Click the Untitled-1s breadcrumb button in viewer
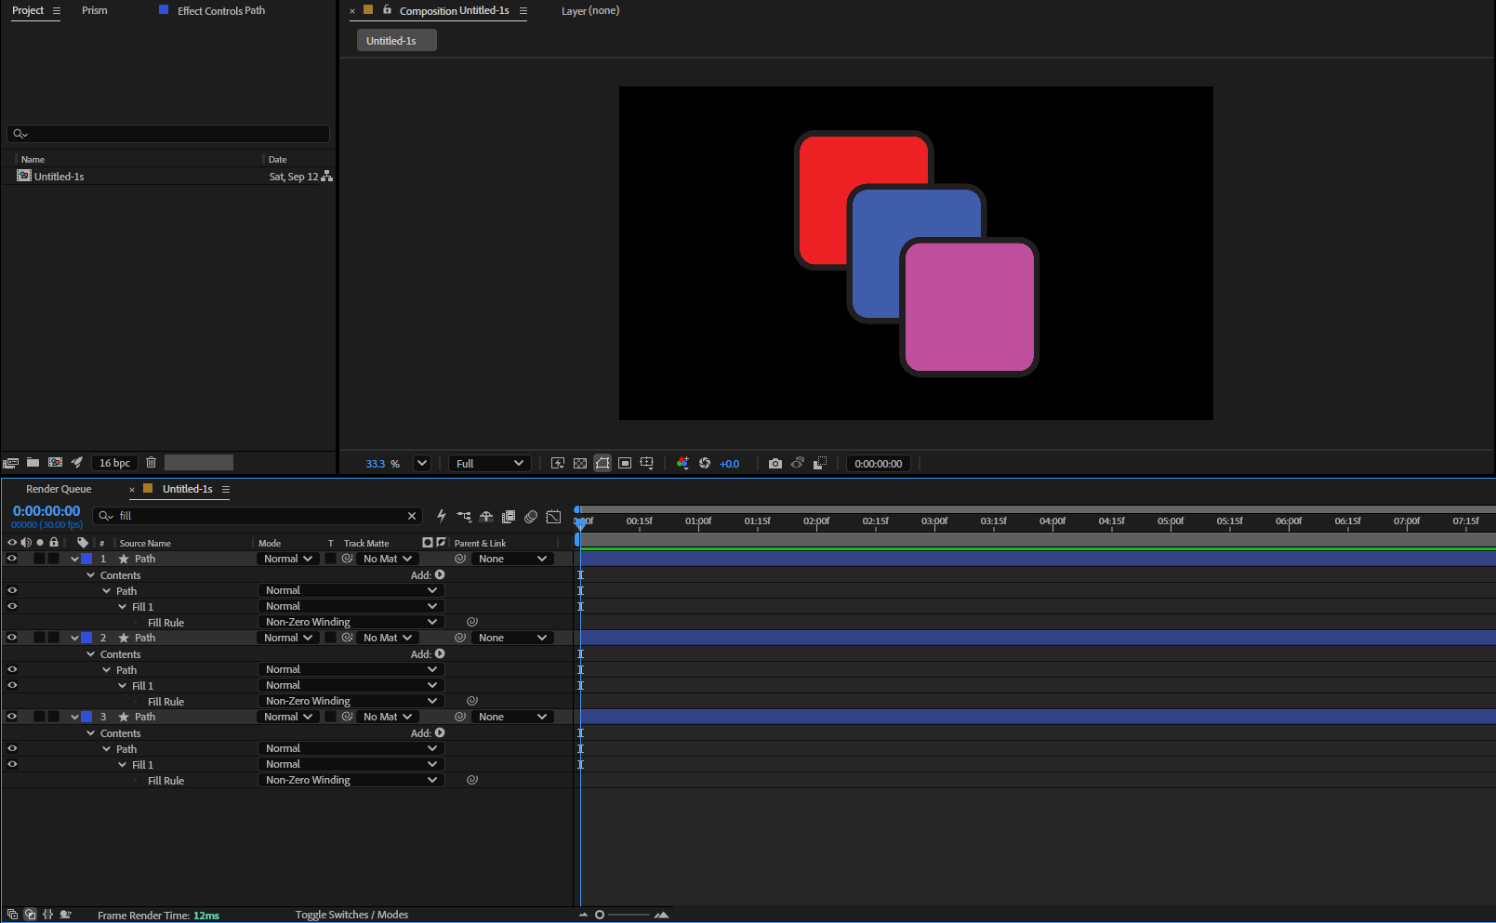The image size is (1496, 923). point(397,41)
